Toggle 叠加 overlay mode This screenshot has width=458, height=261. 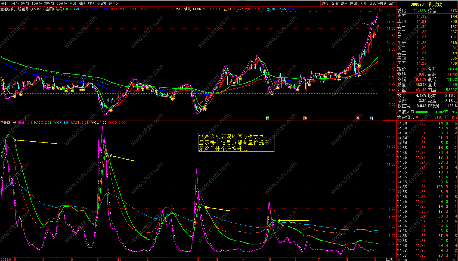click(x=334, y=4)
